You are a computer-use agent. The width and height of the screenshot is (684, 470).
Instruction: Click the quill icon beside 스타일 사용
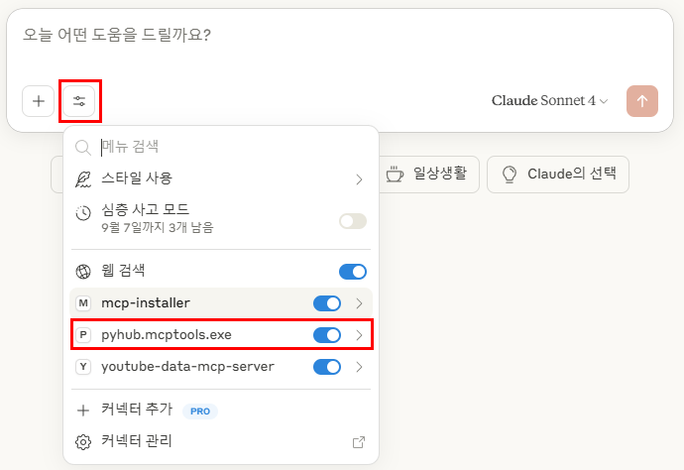point(83,178)
